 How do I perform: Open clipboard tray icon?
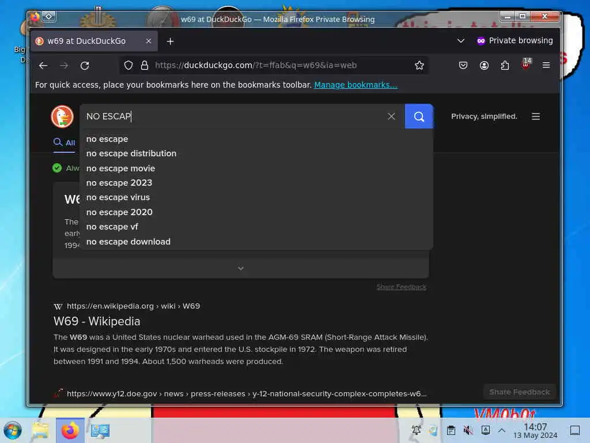pos(451,430)
